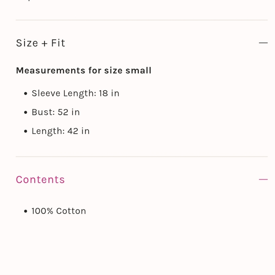Viewport: 275px width, 275px height.
Task: Collapse Size + Fit using its minus icon
Action: tap(263, 43)
